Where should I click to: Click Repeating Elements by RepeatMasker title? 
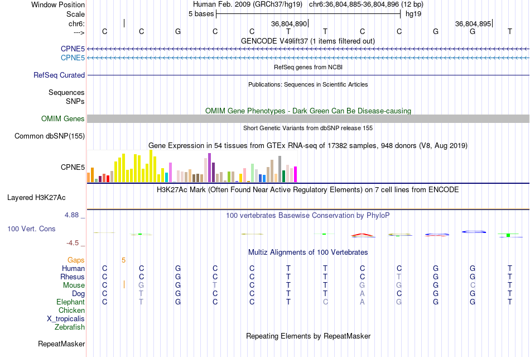(309, 336)
